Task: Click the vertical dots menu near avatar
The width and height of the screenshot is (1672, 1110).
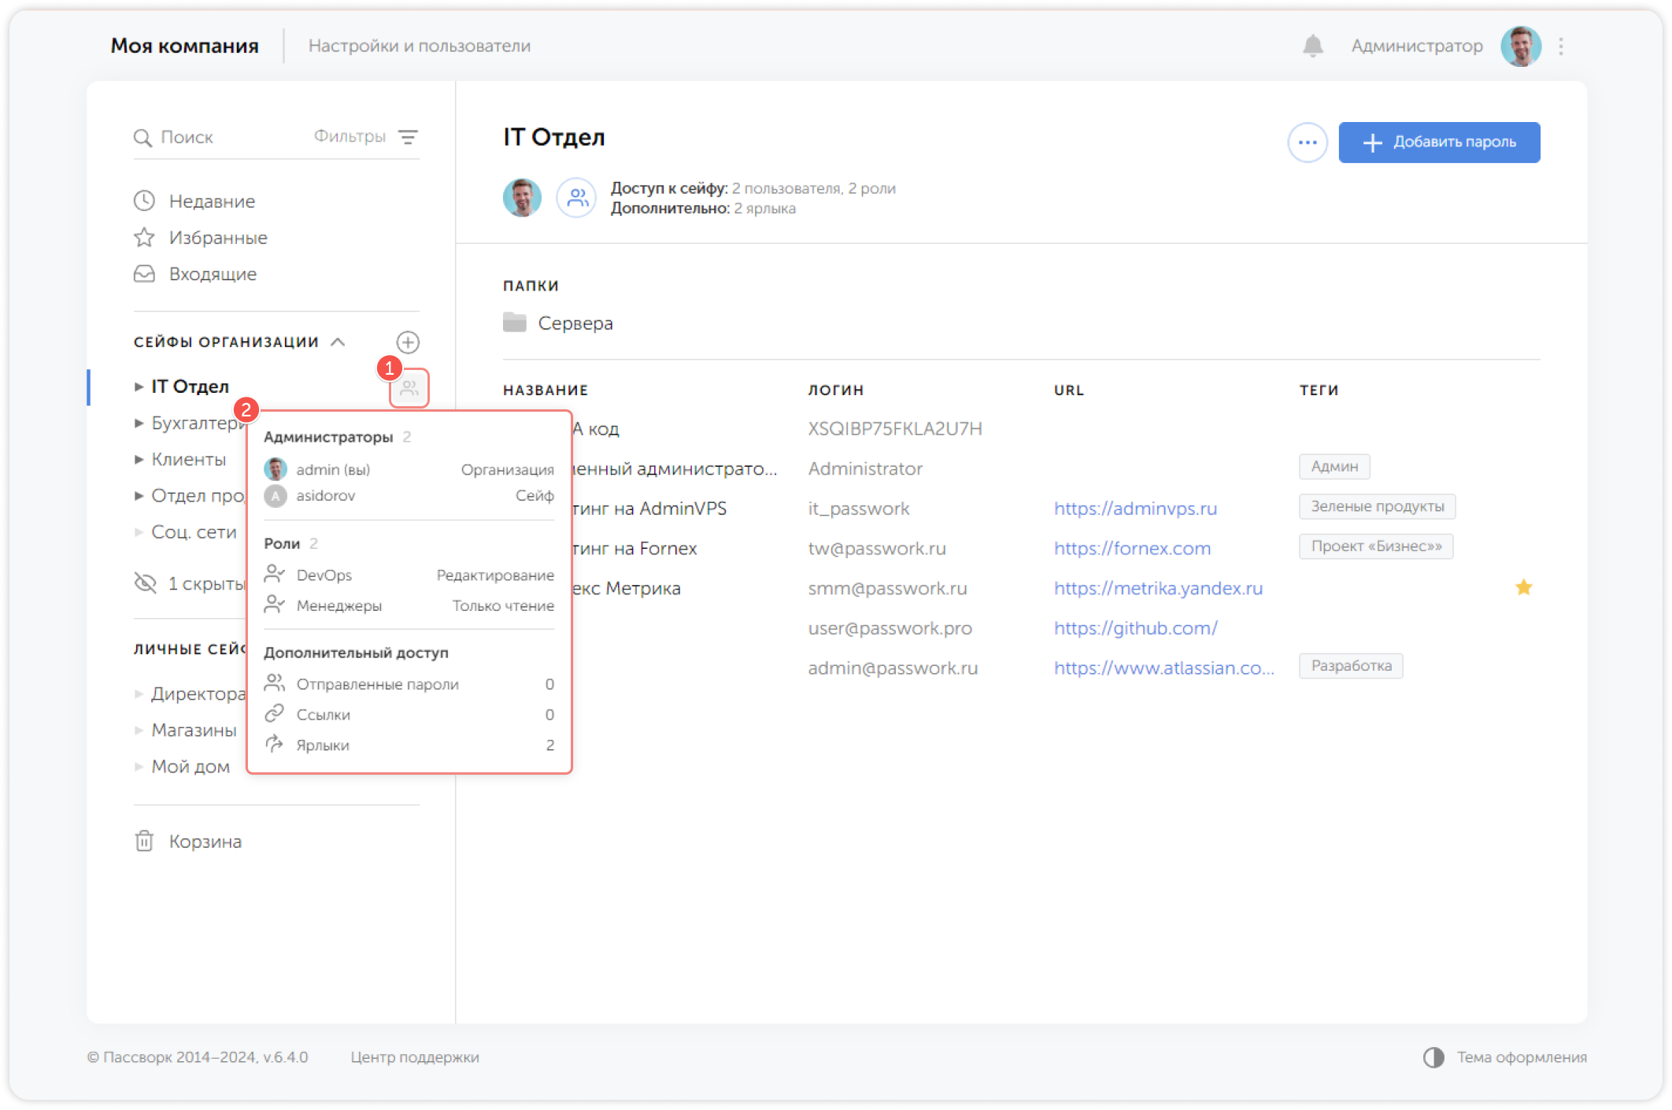Action: pos(1560,46)
